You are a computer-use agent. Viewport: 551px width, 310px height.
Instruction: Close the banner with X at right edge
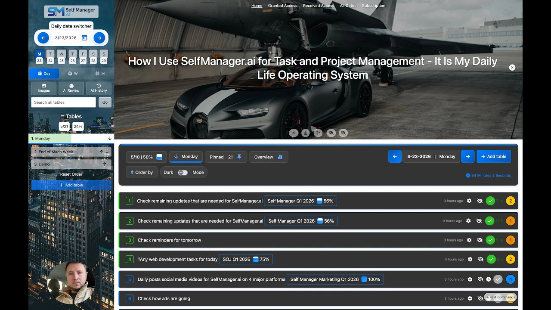pos(512,68)
